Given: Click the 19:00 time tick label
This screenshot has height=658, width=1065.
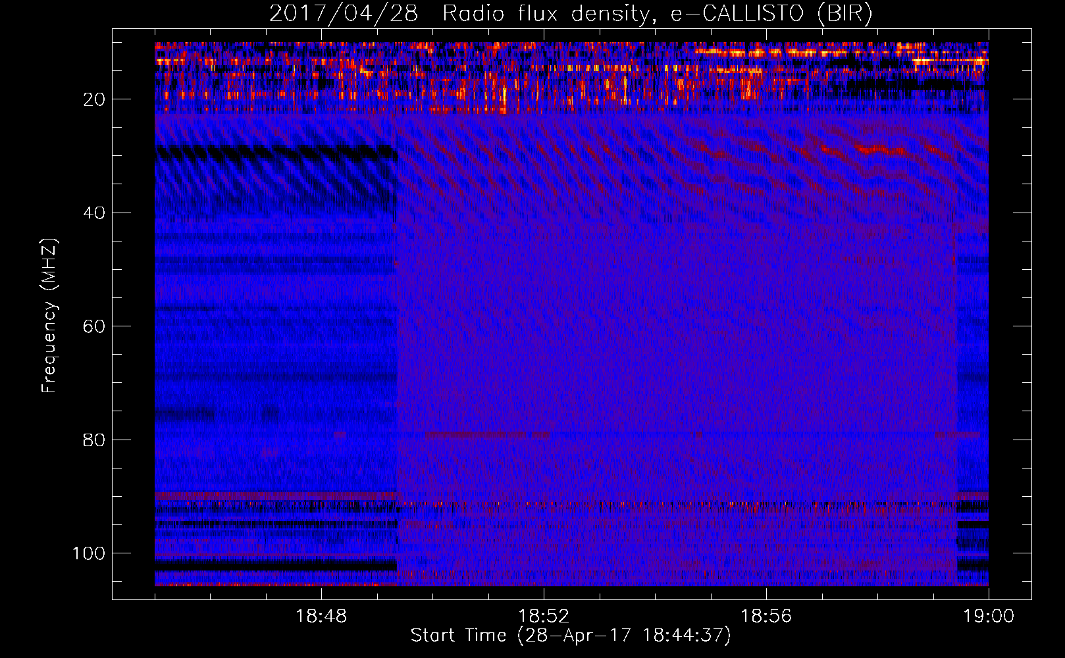Looking at the screenshot, I should coord(989,617).
